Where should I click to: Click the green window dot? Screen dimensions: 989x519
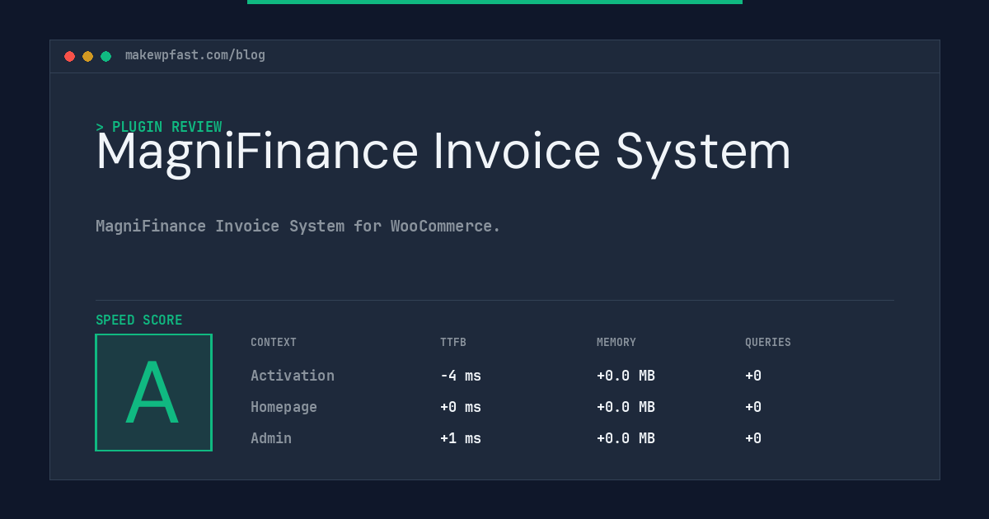point(106,56)
